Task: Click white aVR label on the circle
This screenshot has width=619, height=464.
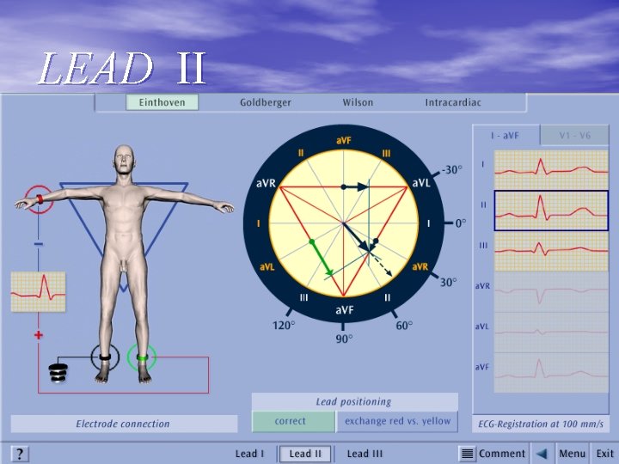Action: [266, 183]
